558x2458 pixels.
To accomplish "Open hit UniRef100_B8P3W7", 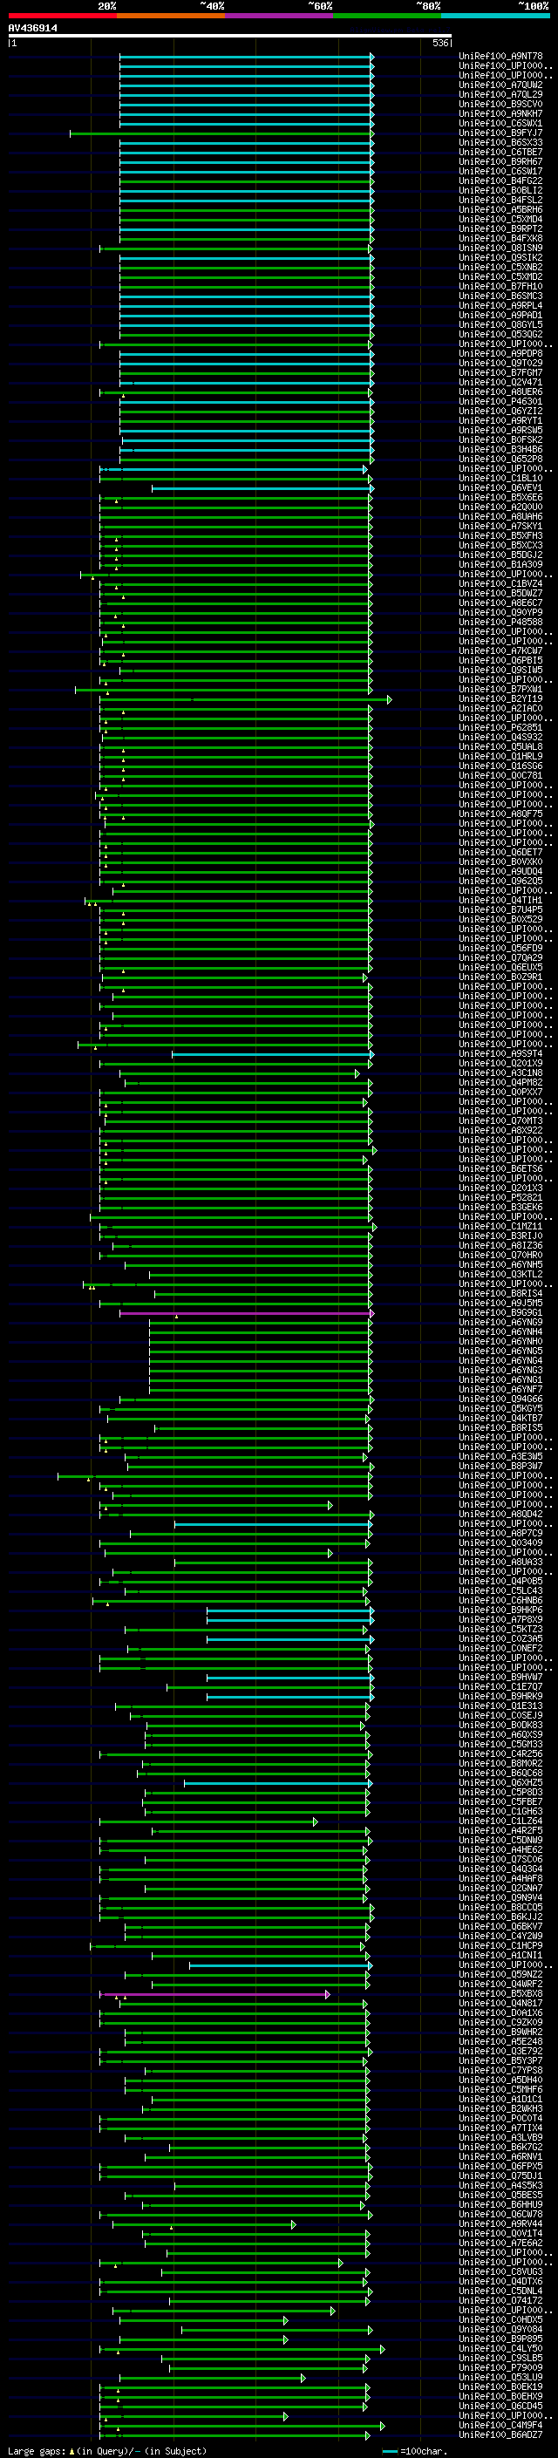I will [500, 1467].
